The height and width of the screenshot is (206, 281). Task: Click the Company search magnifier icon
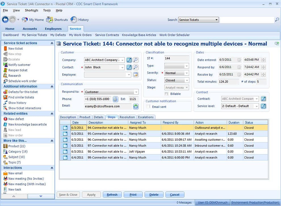coord(136,60)
